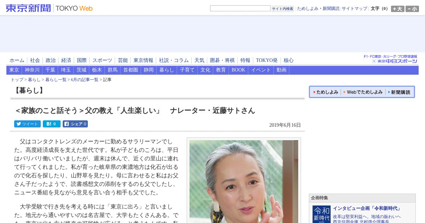Go to 暮らし in breadcrumb

(34, 80)
